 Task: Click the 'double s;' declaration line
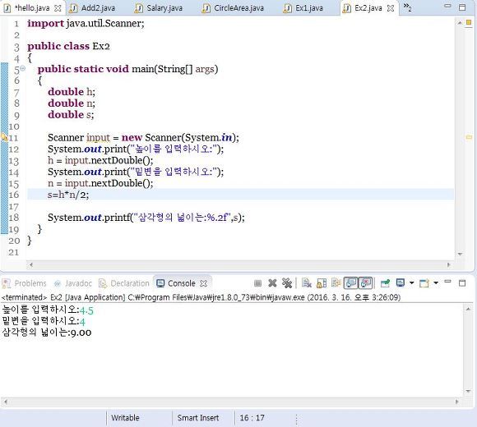pyautogui.click(x=71, y=115)
